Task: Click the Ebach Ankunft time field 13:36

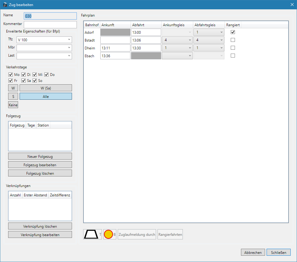Action: point(115,56)
